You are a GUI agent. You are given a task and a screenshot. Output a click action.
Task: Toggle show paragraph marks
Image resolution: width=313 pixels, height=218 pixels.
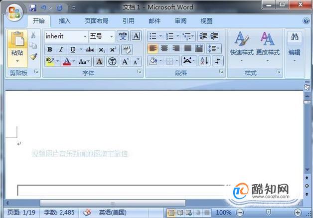(x=218, y=61)
